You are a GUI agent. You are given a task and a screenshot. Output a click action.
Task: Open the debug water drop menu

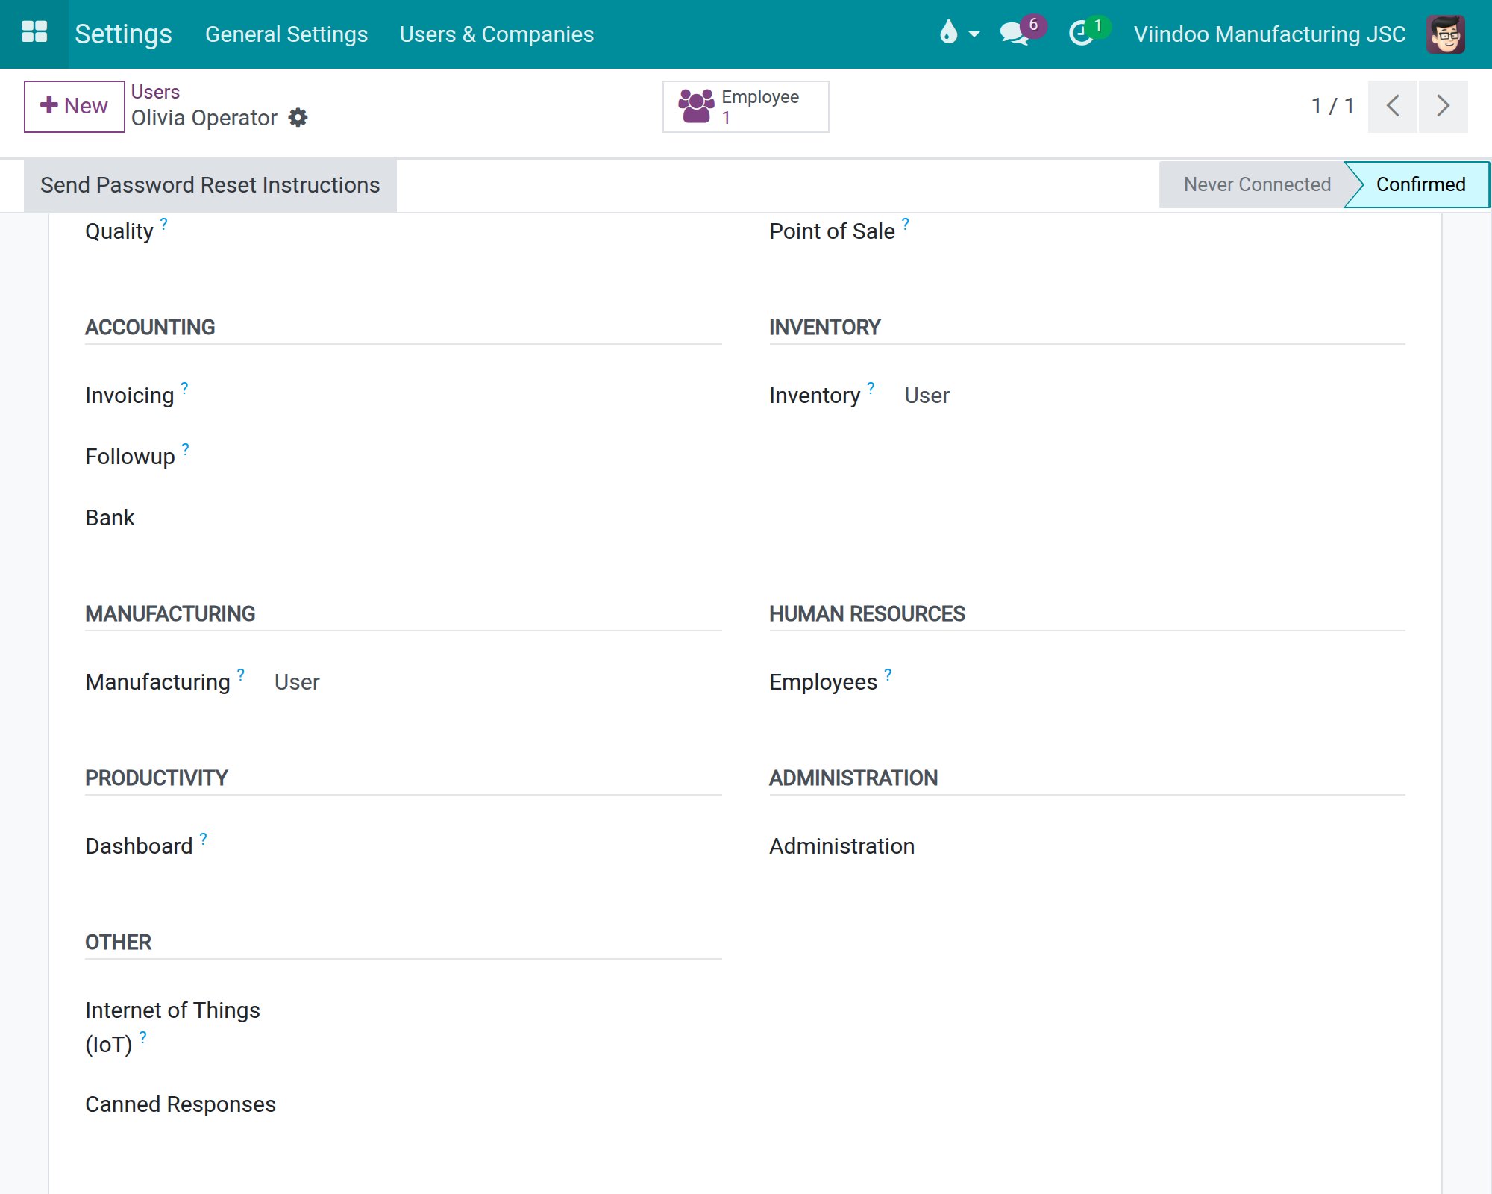(x=959, y=34)
